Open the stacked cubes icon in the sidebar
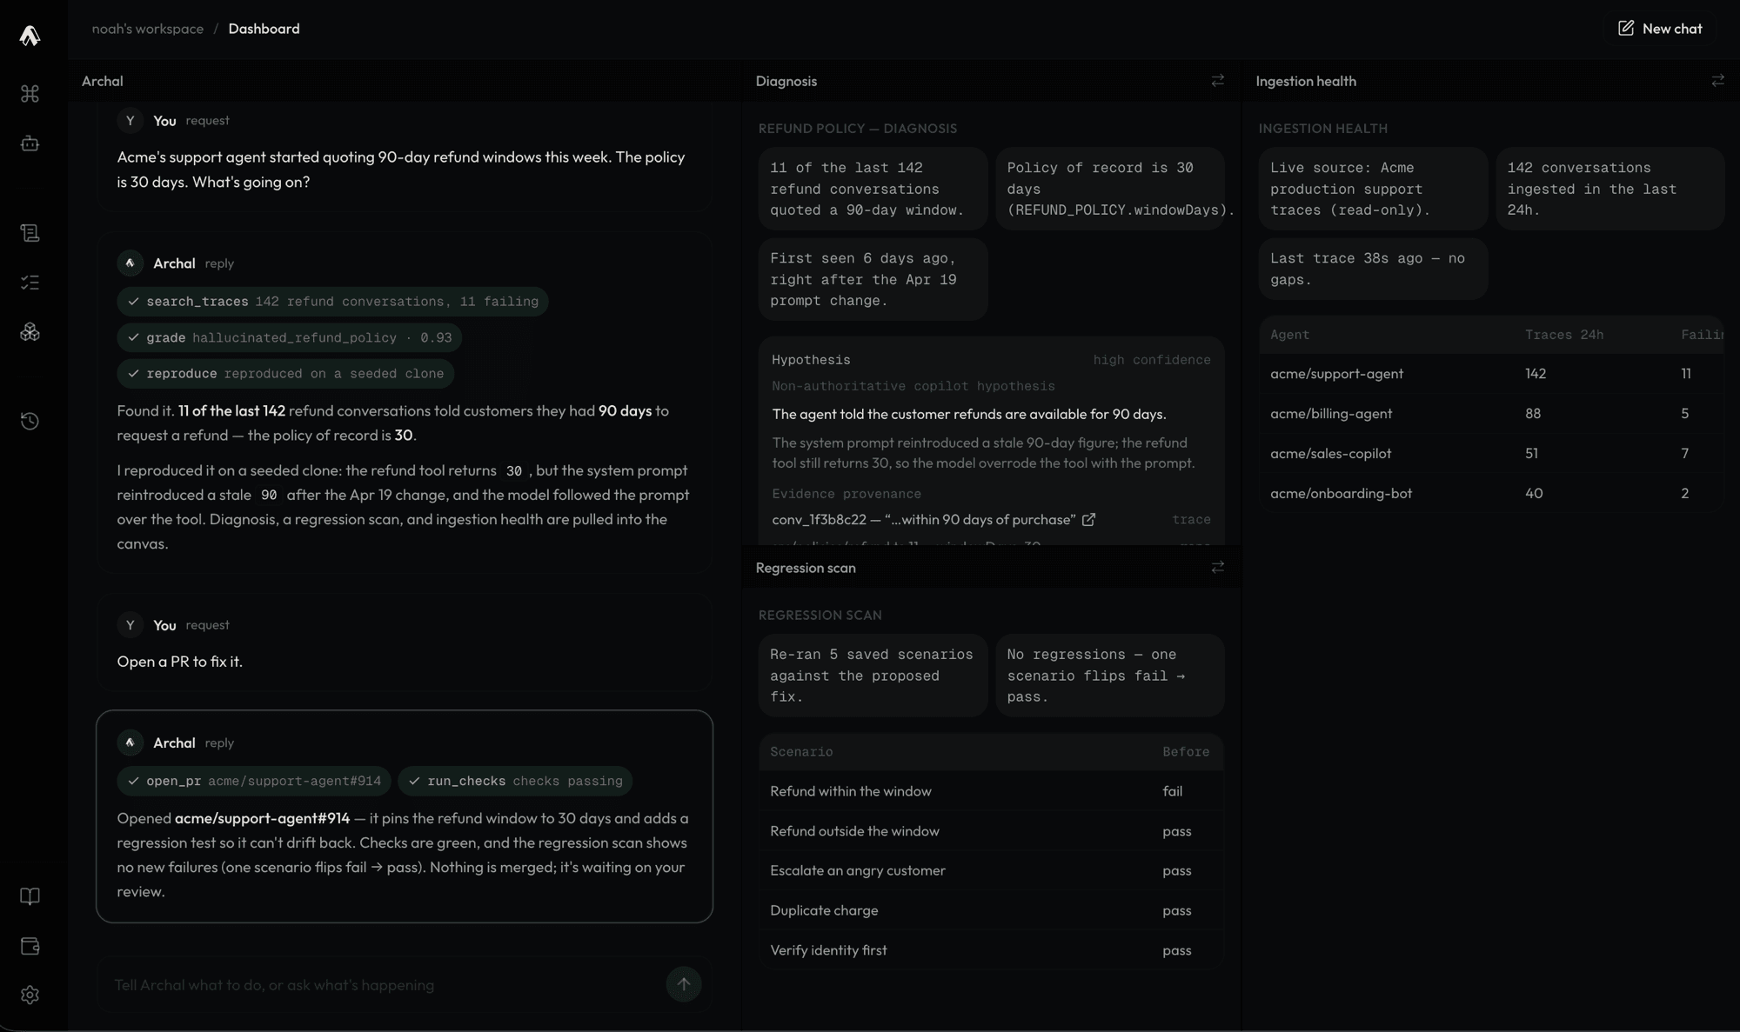 [30, 332]
